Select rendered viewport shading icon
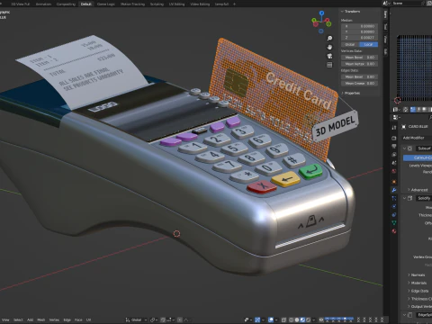 (309, 319)
